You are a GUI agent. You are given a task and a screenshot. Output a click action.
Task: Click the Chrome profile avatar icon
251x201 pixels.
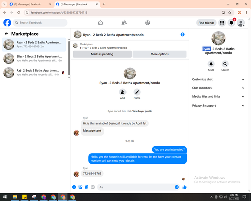[239, 13]
